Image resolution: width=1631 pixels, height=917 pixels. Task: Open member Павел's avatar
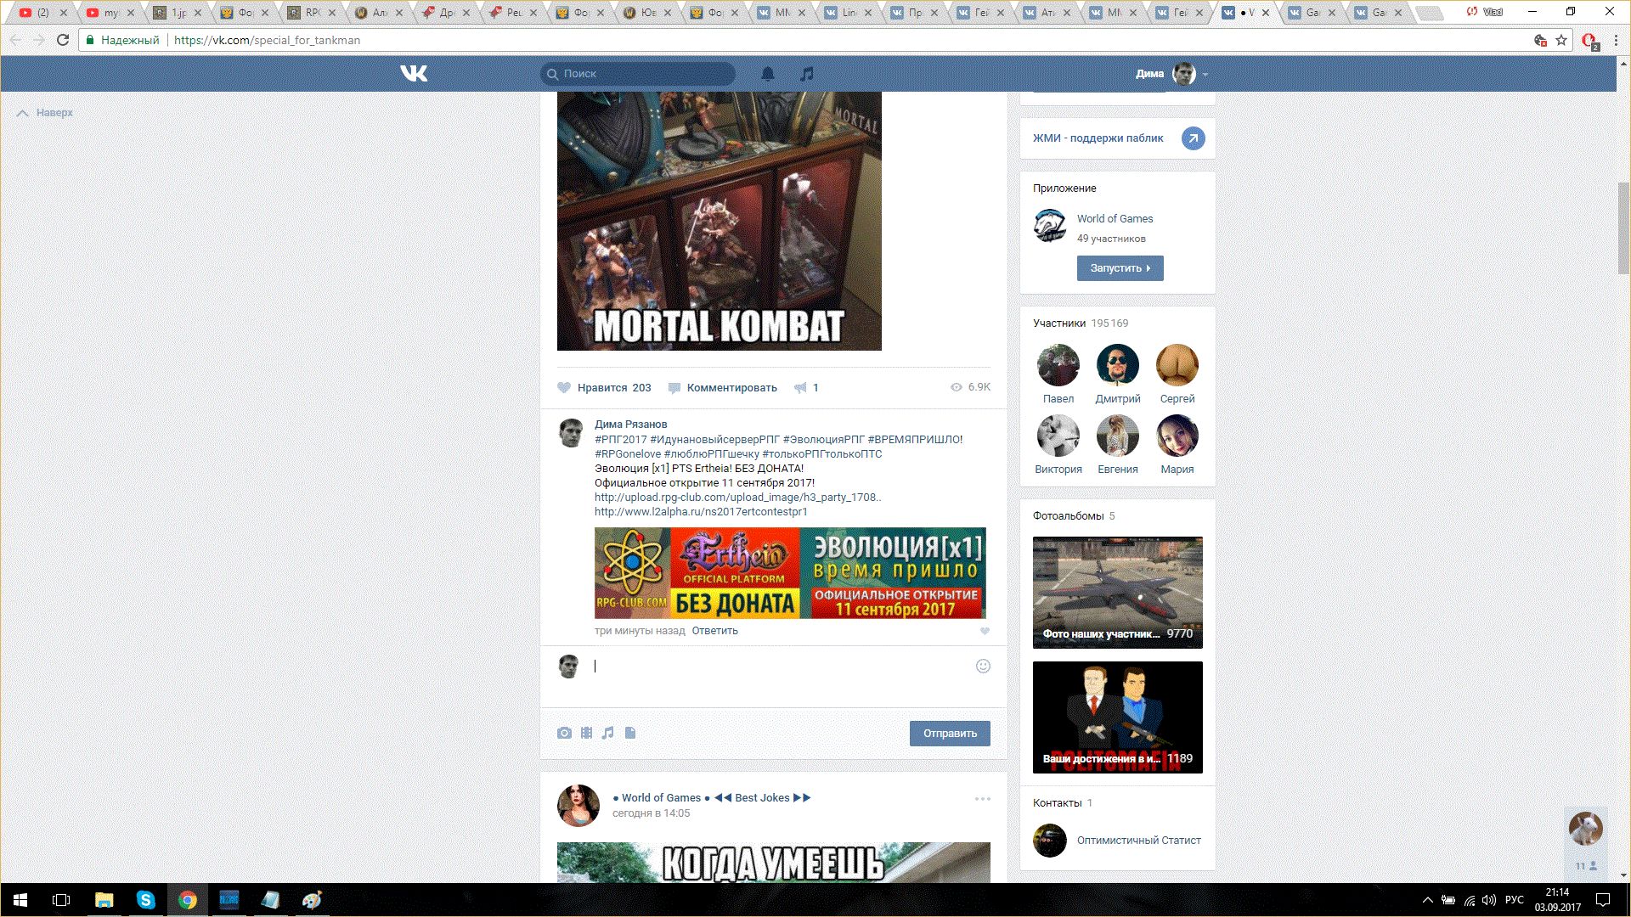[x=1058, y=365]
